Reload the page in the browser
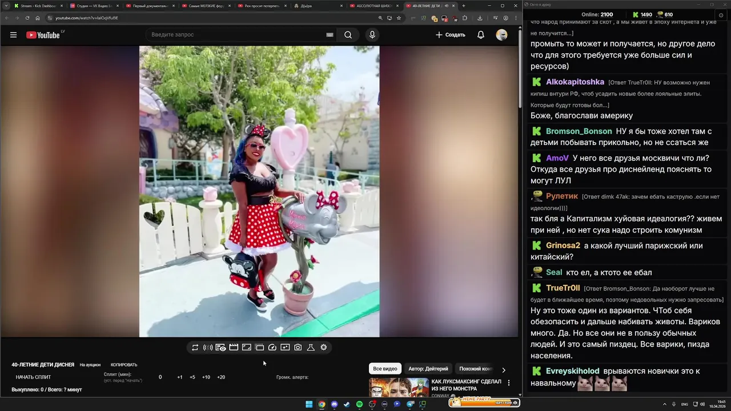This screenshot has height=411, width=731. click(27, 18)
